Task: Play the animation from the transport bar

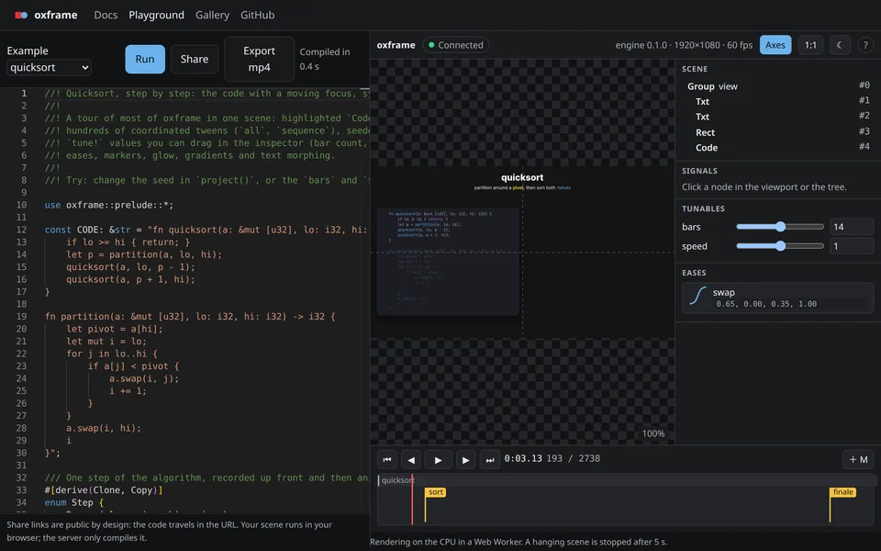Action: (x=439, y=459)
